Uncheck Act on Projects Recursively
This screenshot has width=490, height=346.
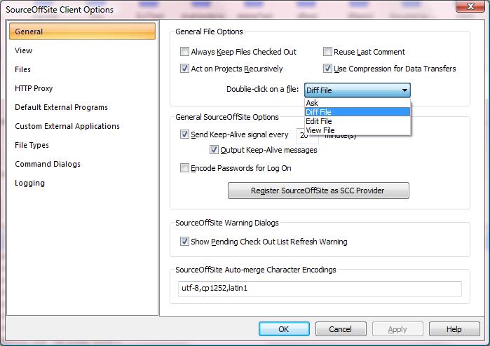coord(185,69)
